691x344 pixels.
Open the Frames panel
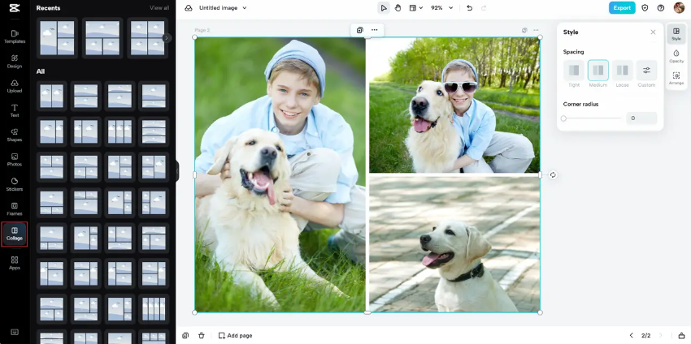pyautogui.click(x=15, y=209)
